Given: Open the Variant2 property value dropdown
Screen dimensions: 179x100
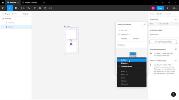Looking at the screenshot, I should (x=136, y=39).
